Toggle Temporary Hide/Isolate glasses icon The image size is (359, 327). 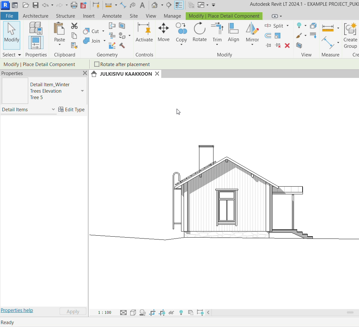tap(171, 313)
